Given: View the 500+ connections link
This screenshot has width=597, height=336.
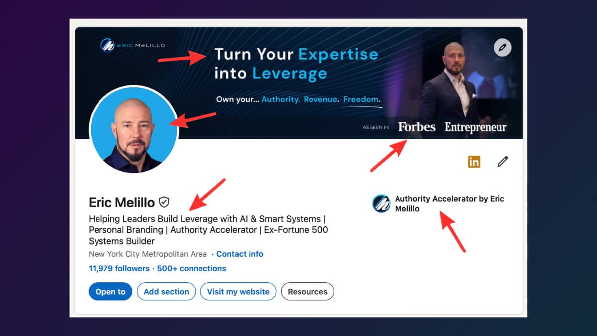Looking at the screenshot, I should (x=192, y=268).
